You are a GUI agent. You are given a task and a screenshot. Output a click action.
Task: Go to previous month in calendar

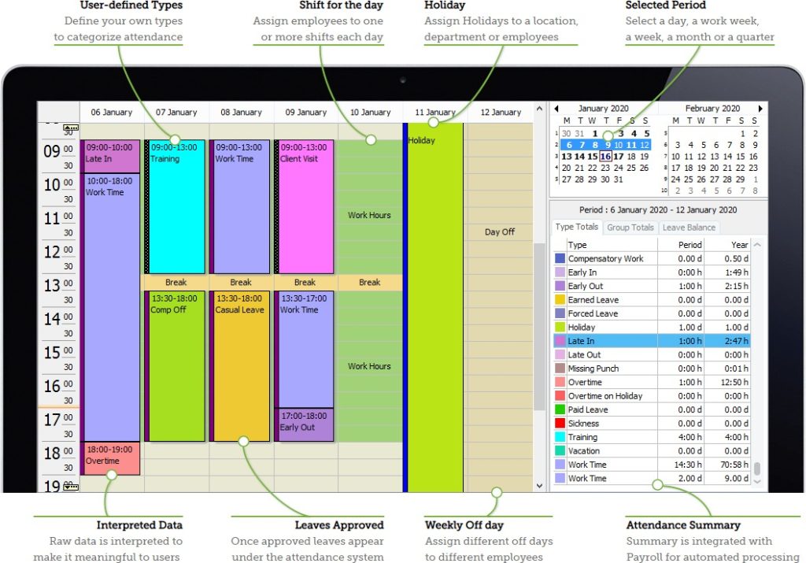click(x=556, y=109)
